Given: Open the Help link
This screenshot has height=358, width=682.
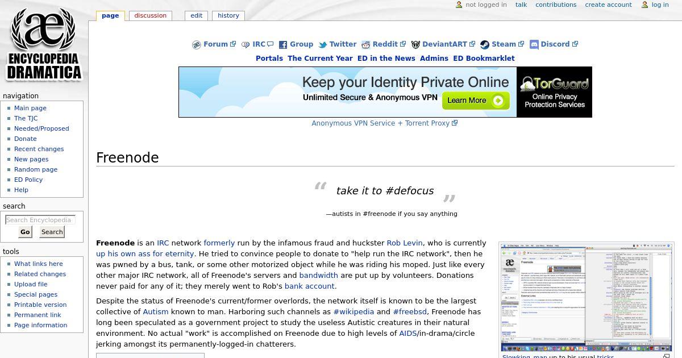Looking at the screenshot, I should 21,190.
